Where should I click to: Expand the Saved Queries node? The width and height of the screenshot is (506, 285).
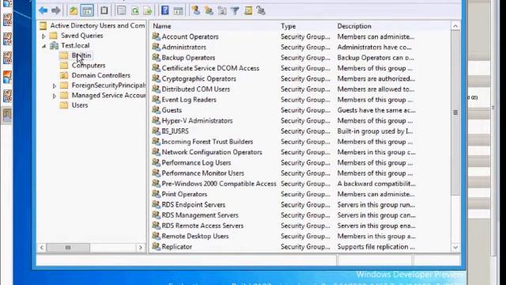point(43,36)
